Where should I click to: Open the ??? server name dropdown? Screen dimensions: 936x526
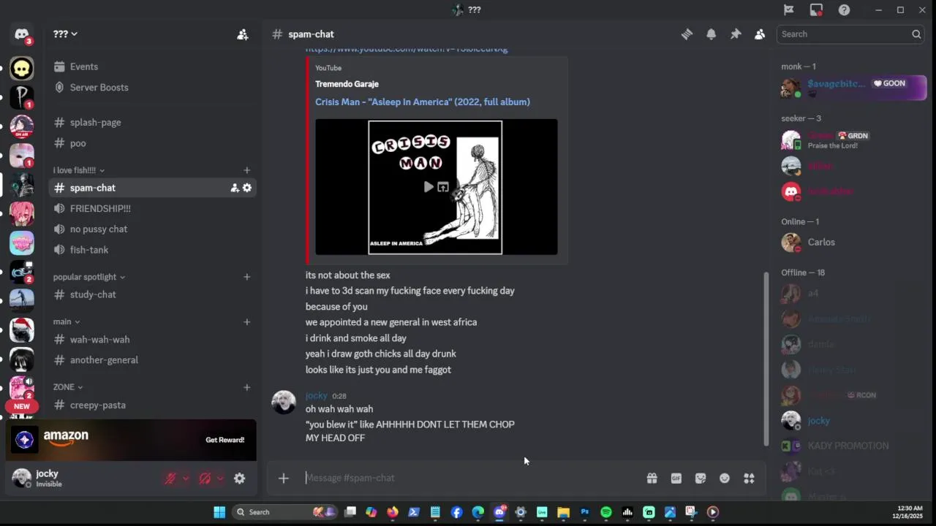pos(65,34)
